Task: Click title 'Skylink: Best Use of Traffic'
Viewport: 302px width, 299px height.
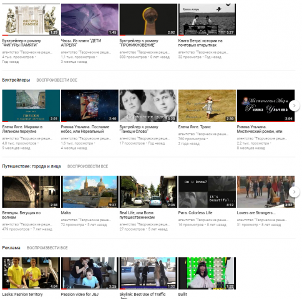Action: [x=142, y=296]
